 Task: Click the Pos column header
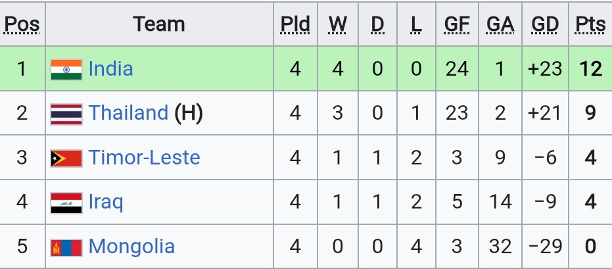pyautogui.click(x=22, y=24)
